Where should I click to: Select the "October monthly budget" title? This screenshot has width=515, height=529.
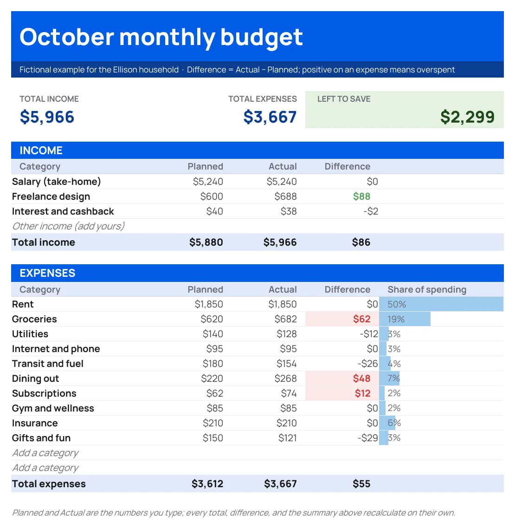click(161, 37)
